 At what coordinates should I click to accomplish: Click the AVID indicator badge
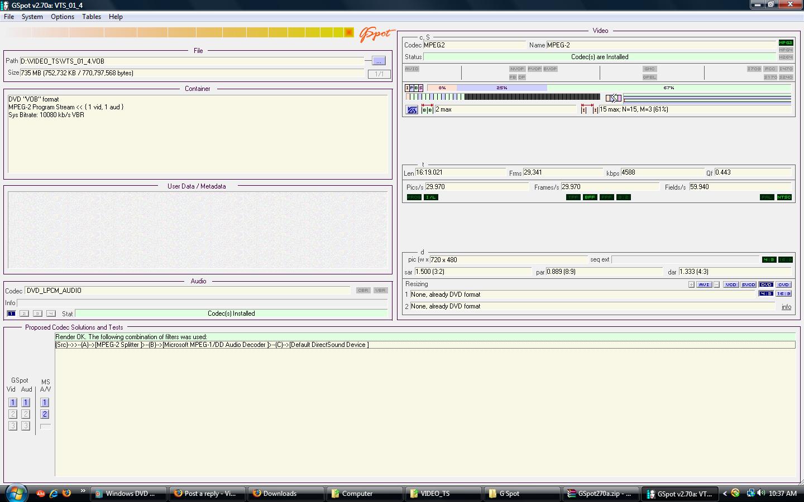coord(411,69)
